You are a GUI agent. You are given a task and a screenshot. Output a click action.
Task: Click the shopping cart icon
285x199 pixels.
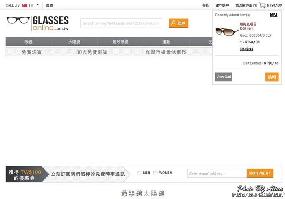pos(262,5)
